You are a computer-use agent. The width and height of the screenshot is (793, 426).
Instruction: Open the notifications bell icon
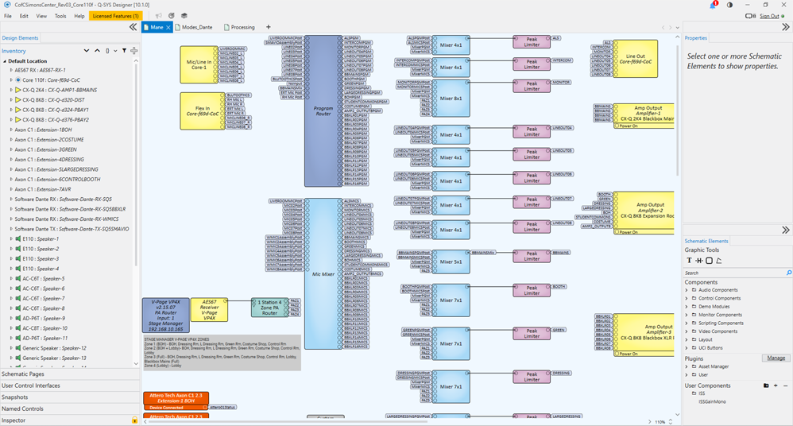point(713,5)
